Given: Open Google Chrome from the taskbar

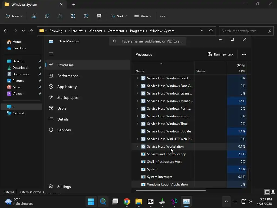Looking at the screenshot, I should point(127,201).
